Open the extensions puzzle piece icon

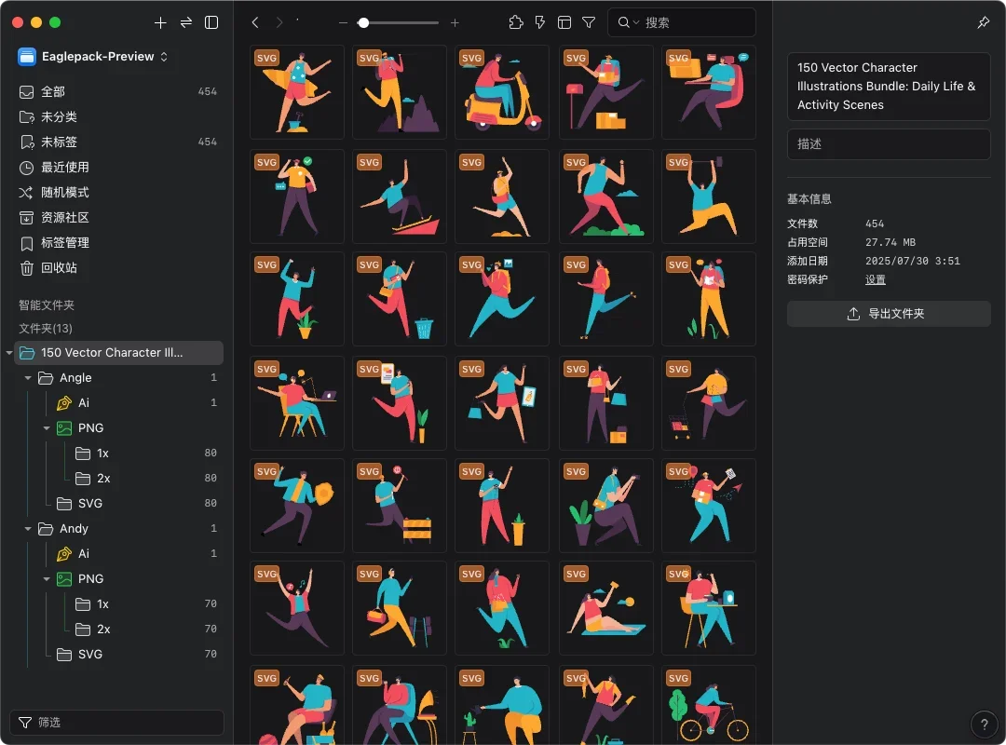(x=516, y=22)
